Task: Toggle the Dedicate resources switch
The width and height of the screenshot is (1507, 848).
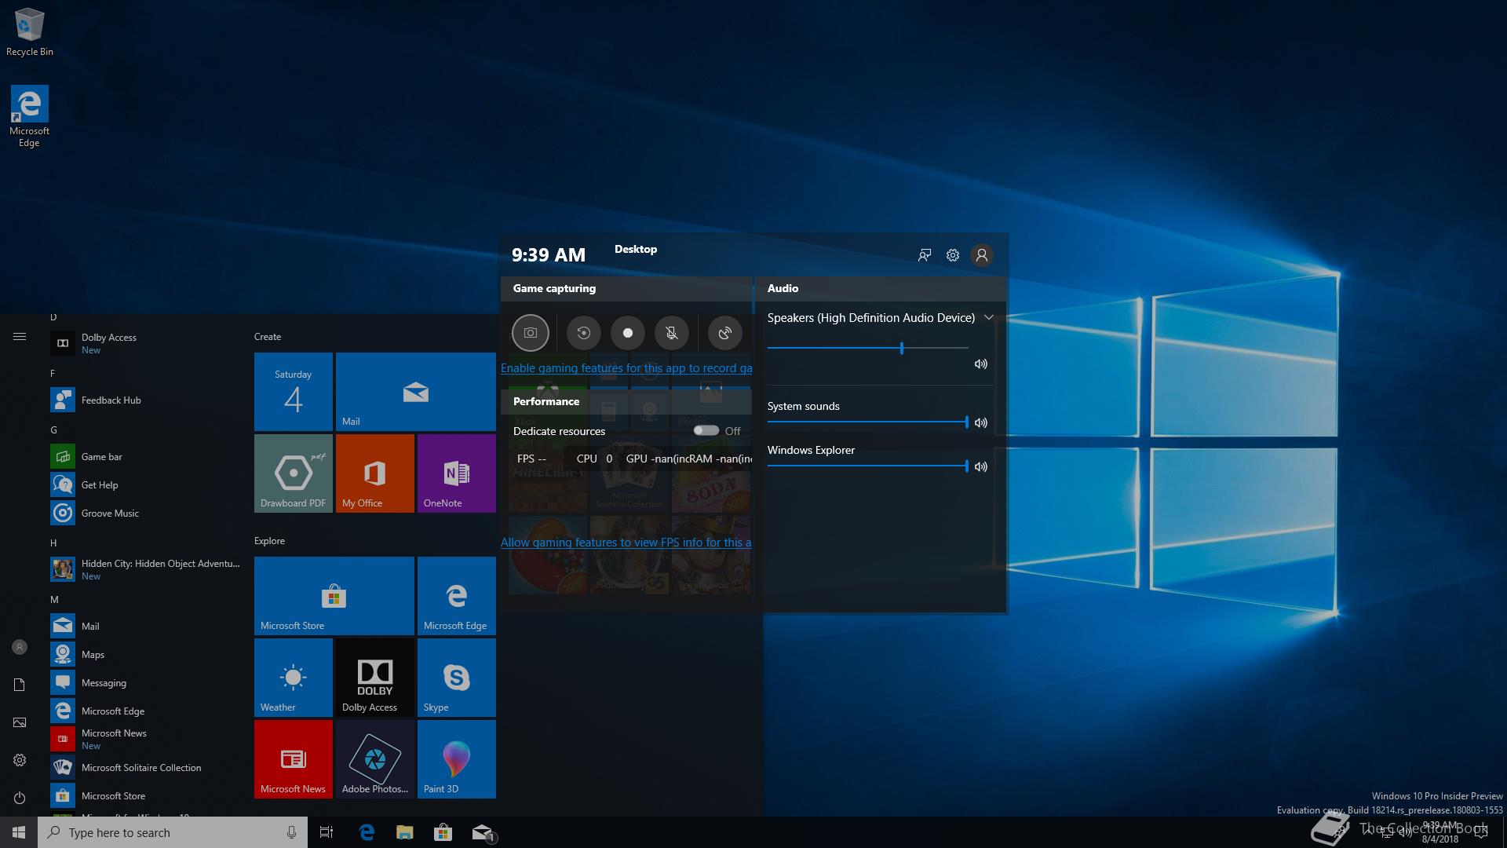Action: [706, 430]
